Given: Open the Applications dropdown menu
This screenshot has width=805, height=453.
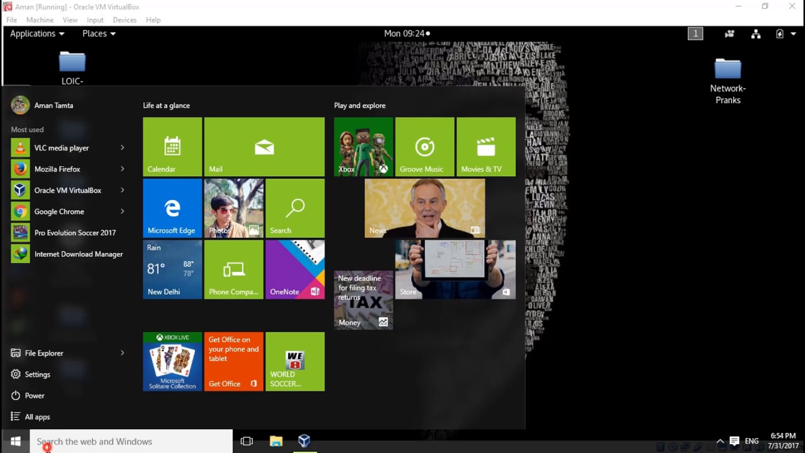Looking at the screenshot, I should (x=37, y=33).
